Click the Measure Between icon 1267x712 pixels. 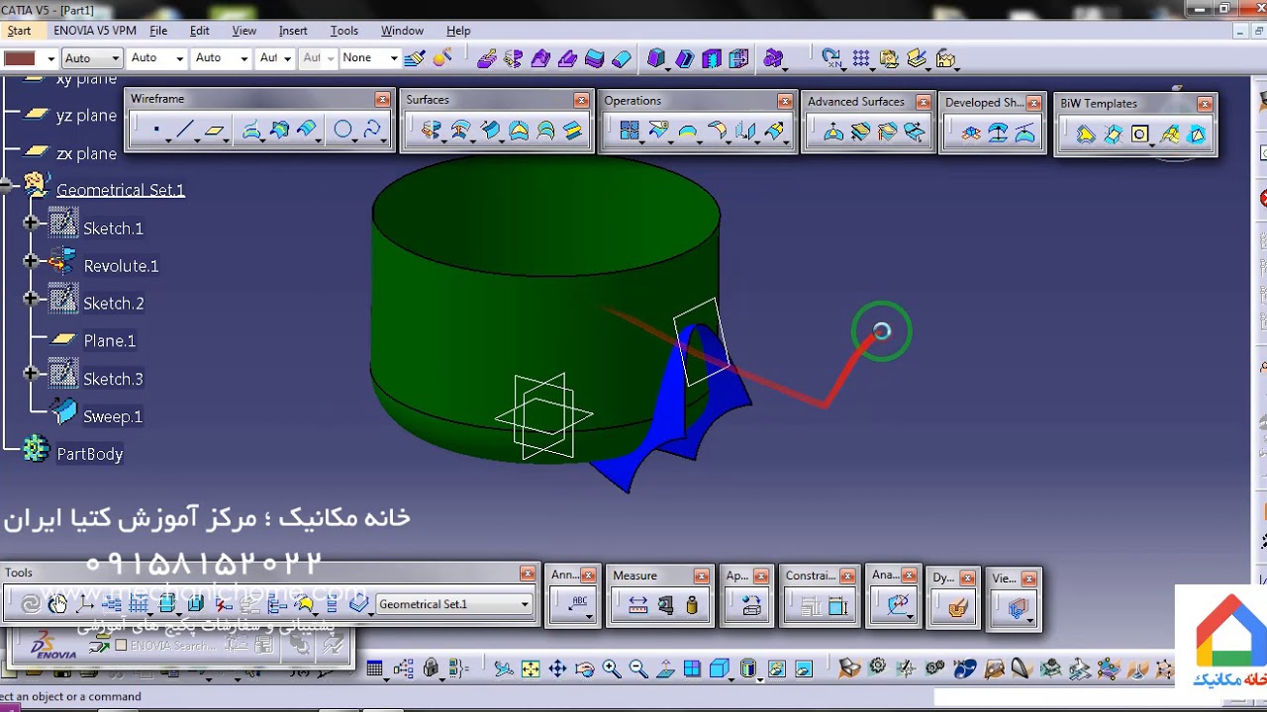point(637,605)
